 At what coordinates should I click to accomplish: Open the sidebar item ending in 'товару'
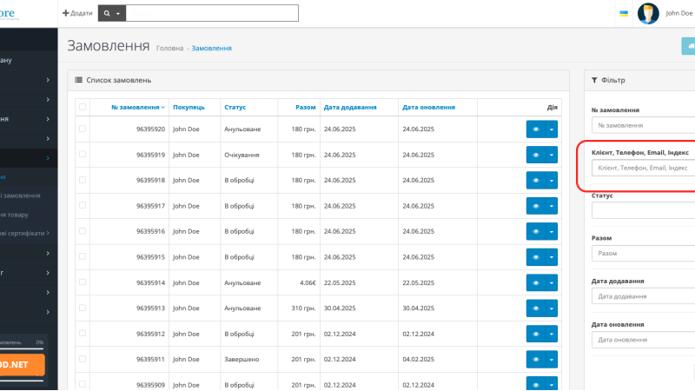click(x=14, y=215)
